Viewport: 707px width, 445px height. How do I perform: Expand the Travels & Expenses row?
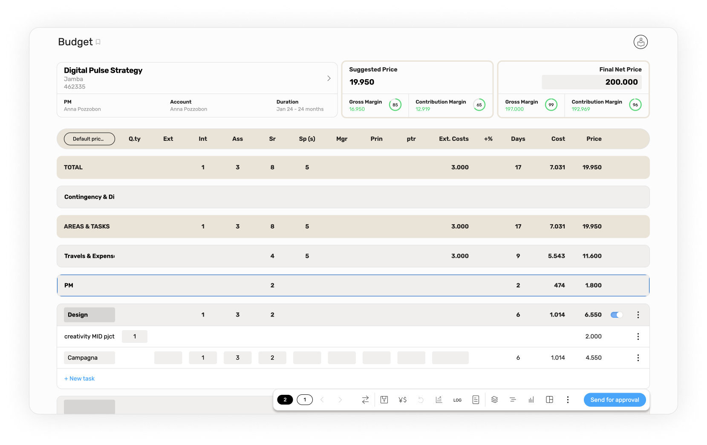click(x=353, y=256)
